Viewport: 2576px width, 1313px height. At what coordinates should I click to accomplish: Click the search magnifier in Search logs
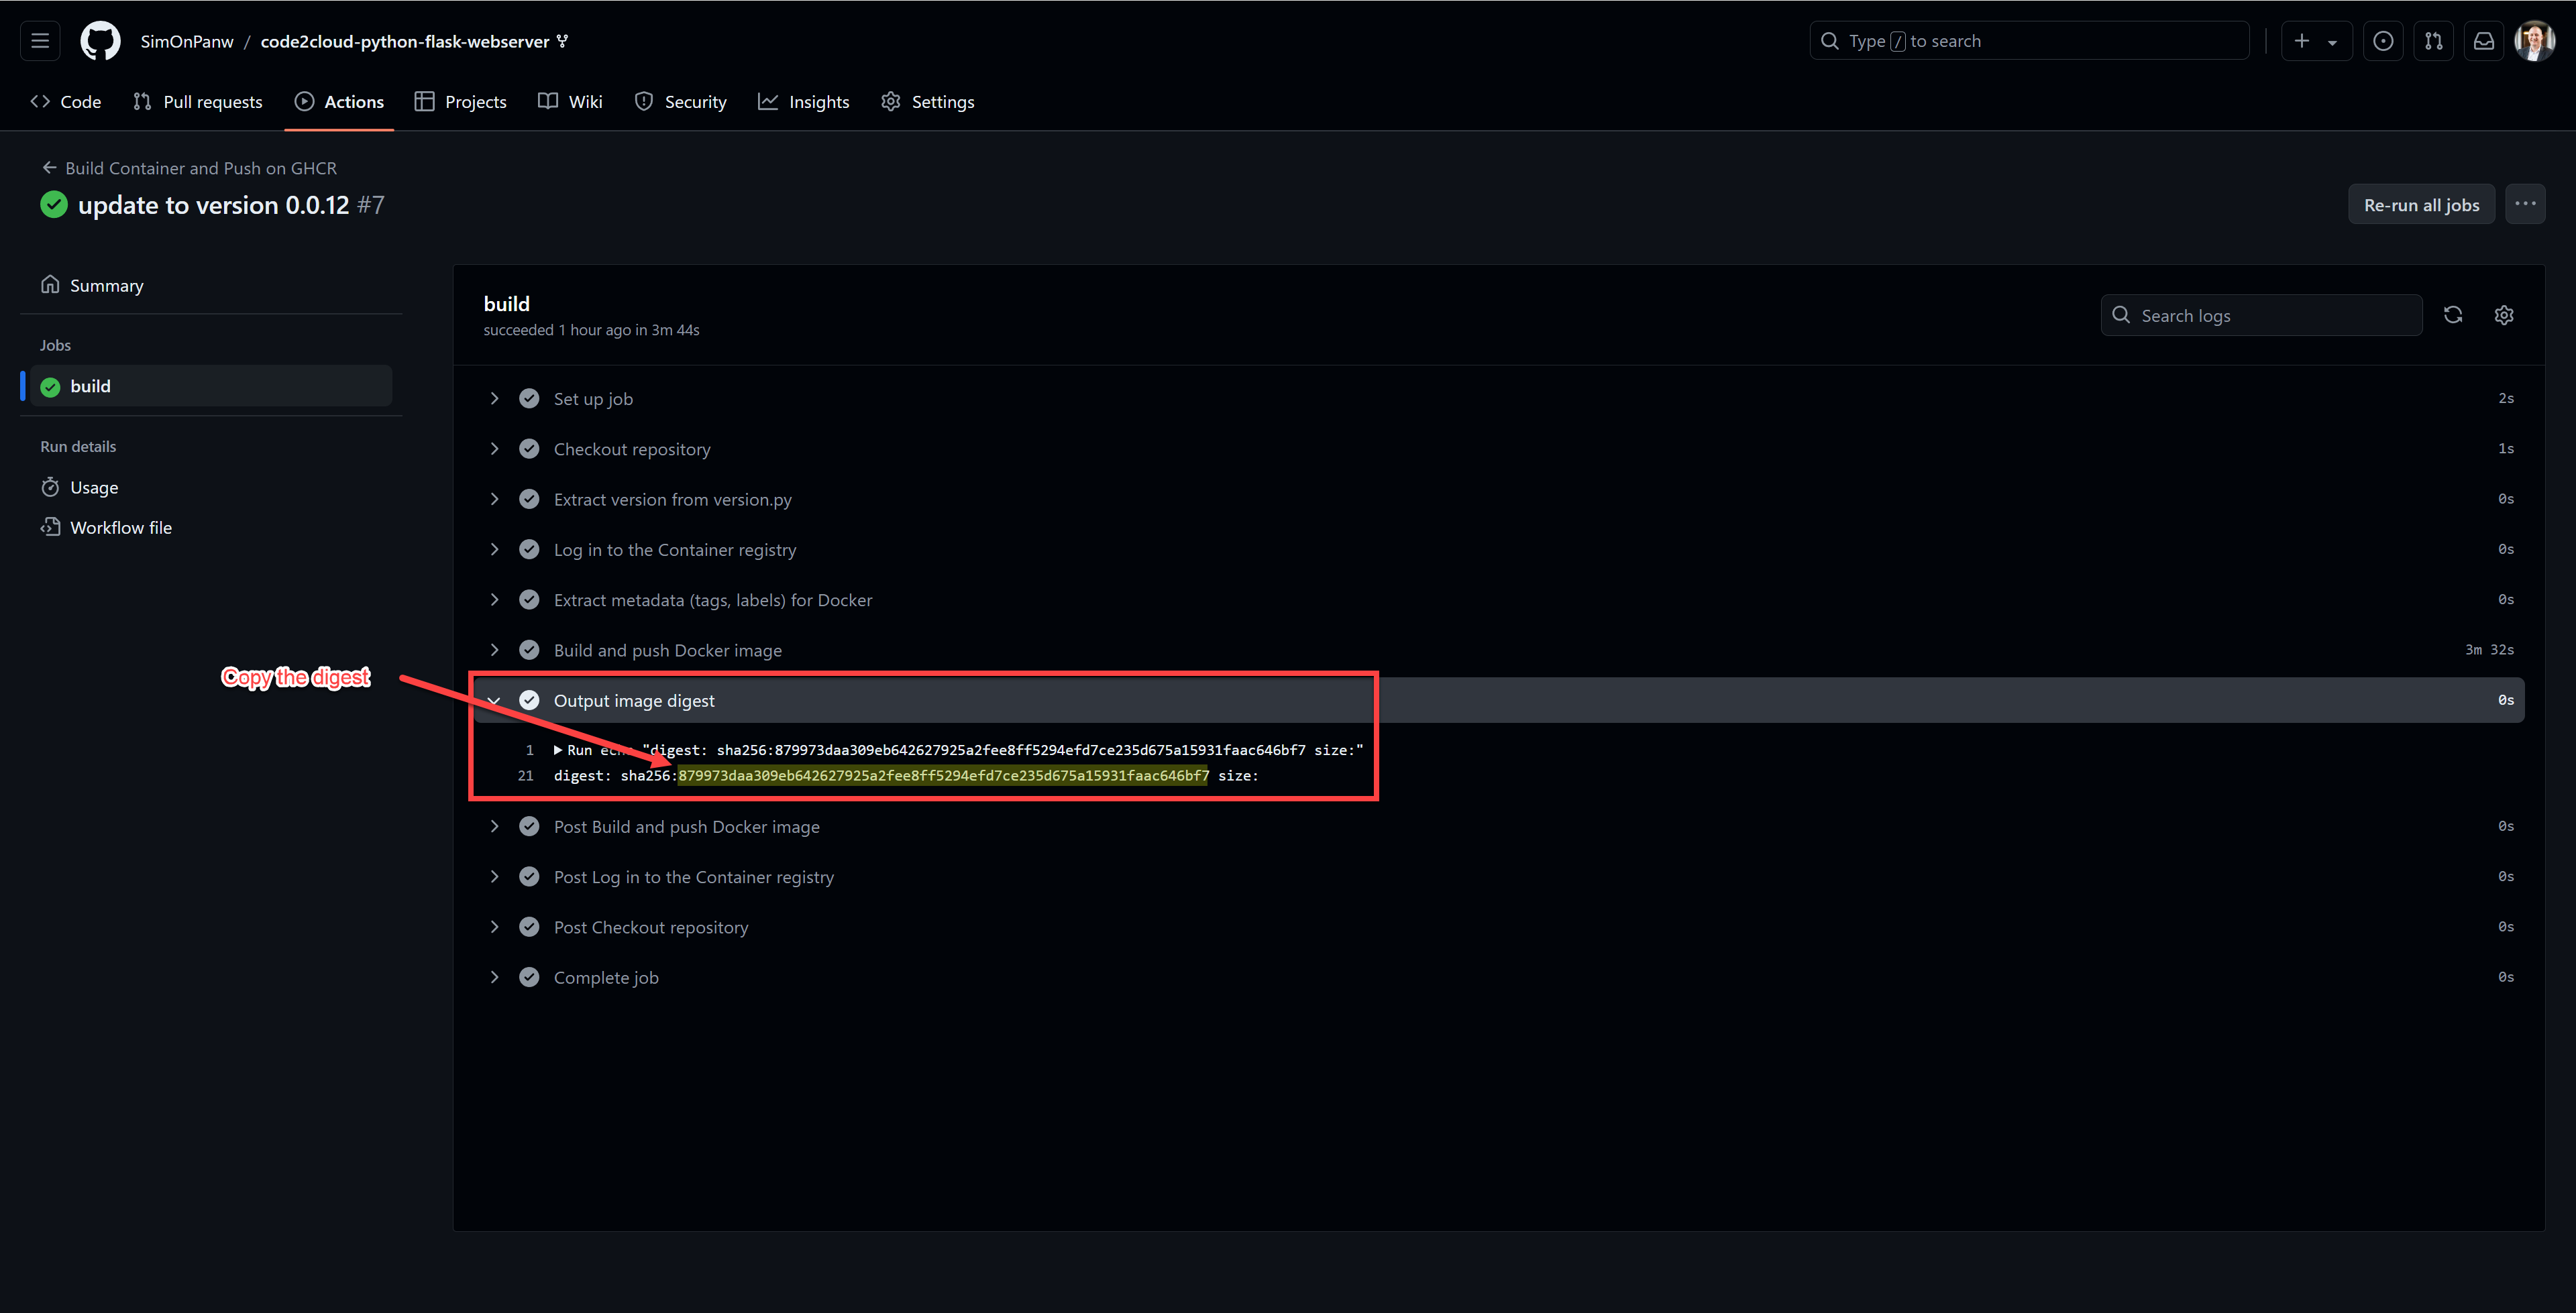tap(2120, 315)
